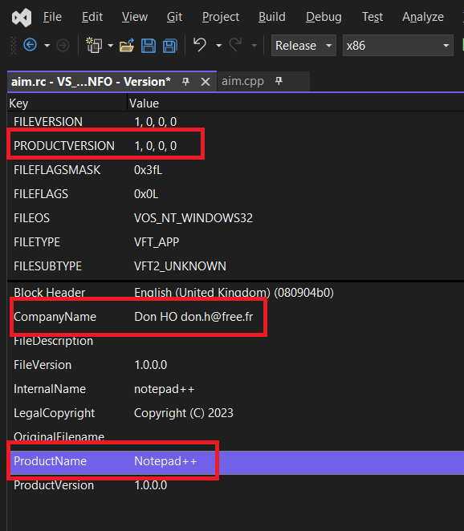Click the save file floppy icon
The image size is (464, 531).
(149, 46)
